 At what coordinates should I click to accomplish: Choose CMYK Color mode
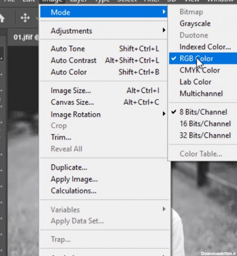point(199,70)
